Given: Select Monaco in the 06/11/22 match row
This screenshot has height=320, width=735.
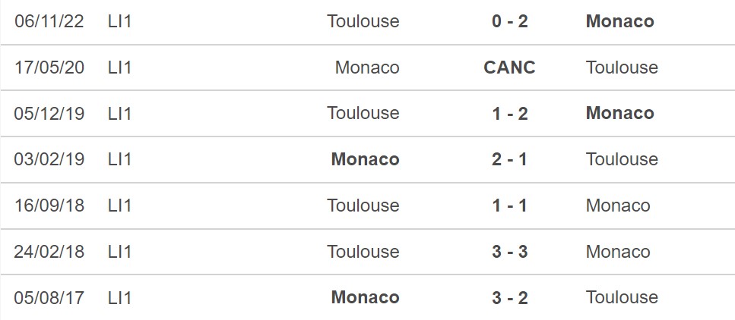Looking at the screenshot, I should 619,21.
